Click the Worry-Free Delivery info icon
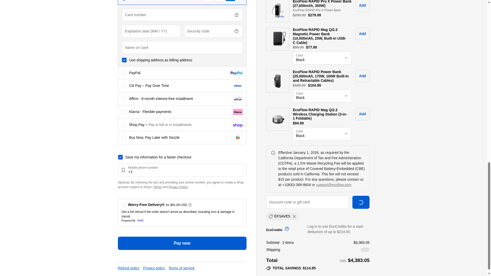Screen dimensions: 491x276 pyautogui.click(x=190, y=205)
